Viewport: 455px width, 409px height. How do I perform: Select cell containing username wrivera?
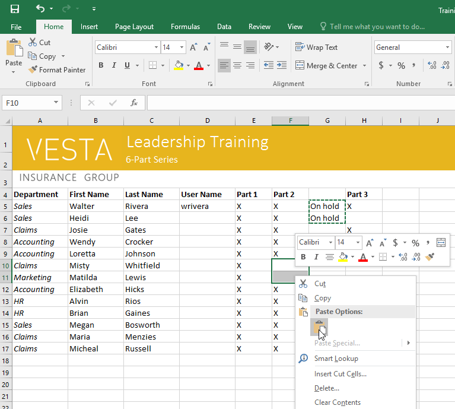pos(207,206)
